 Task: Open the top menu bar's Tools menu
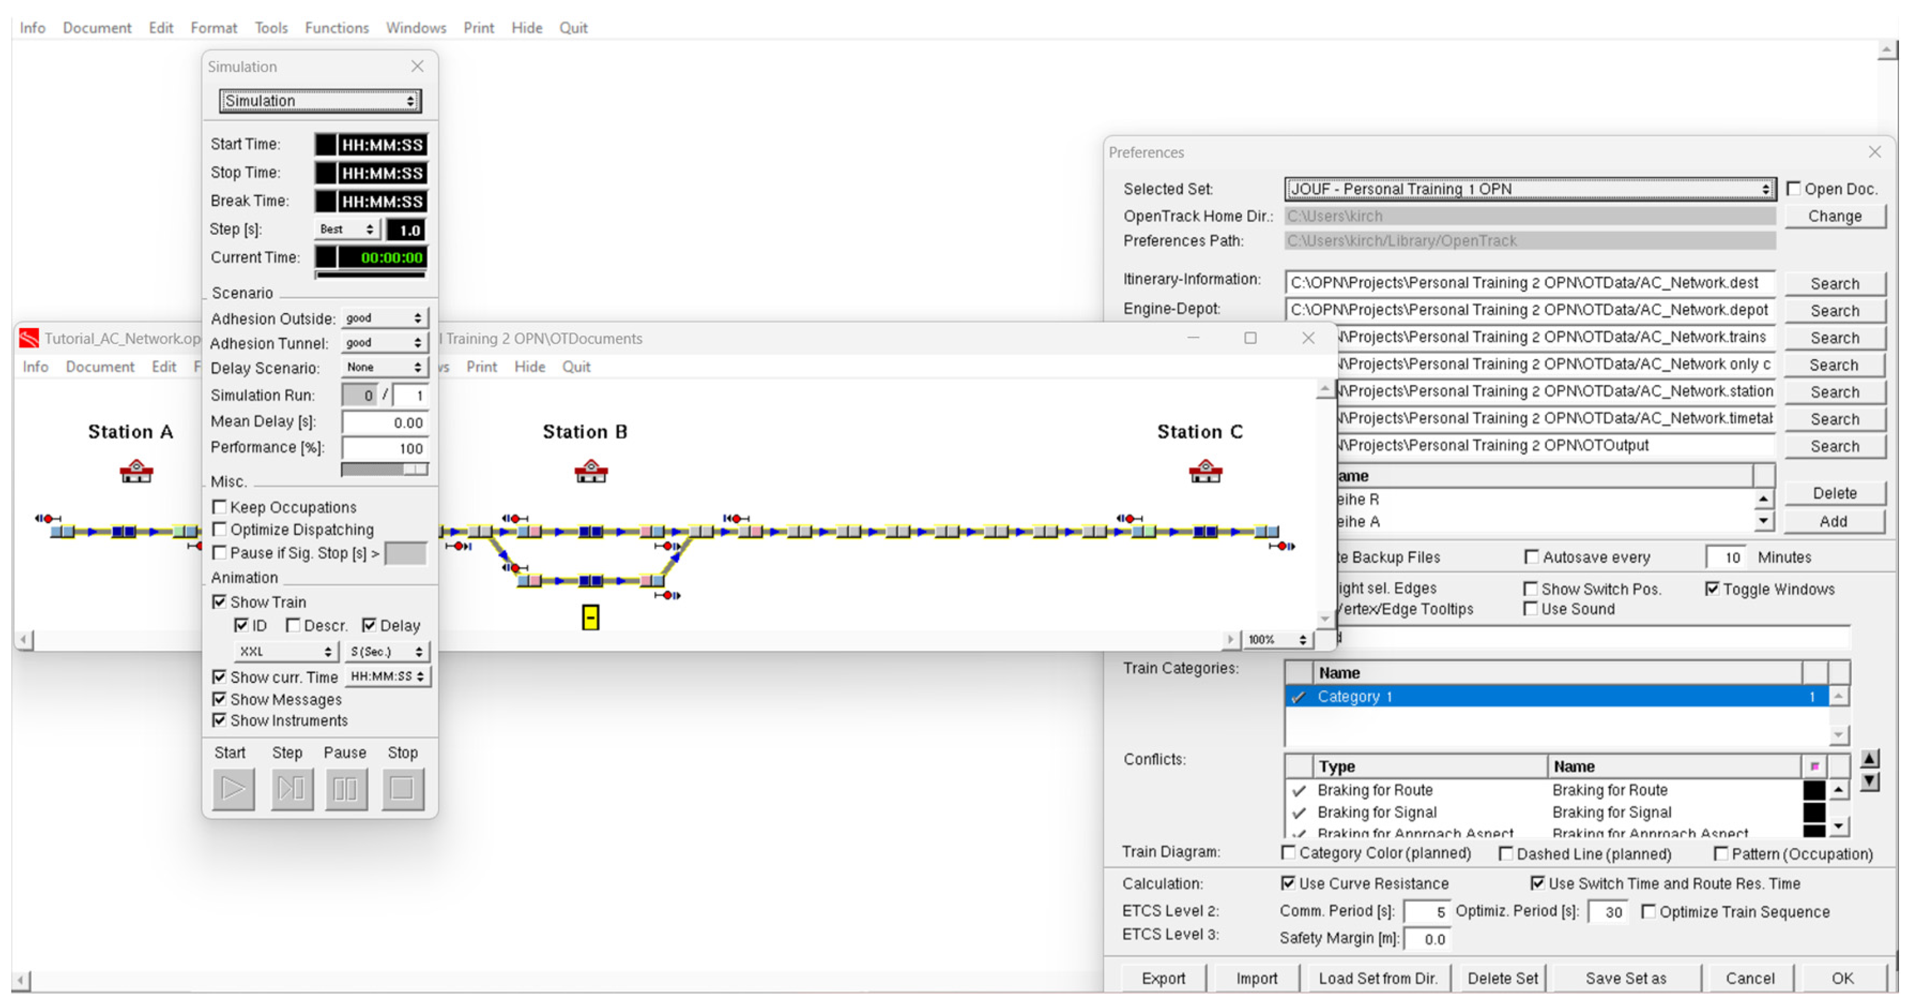(x=271, y=27)
